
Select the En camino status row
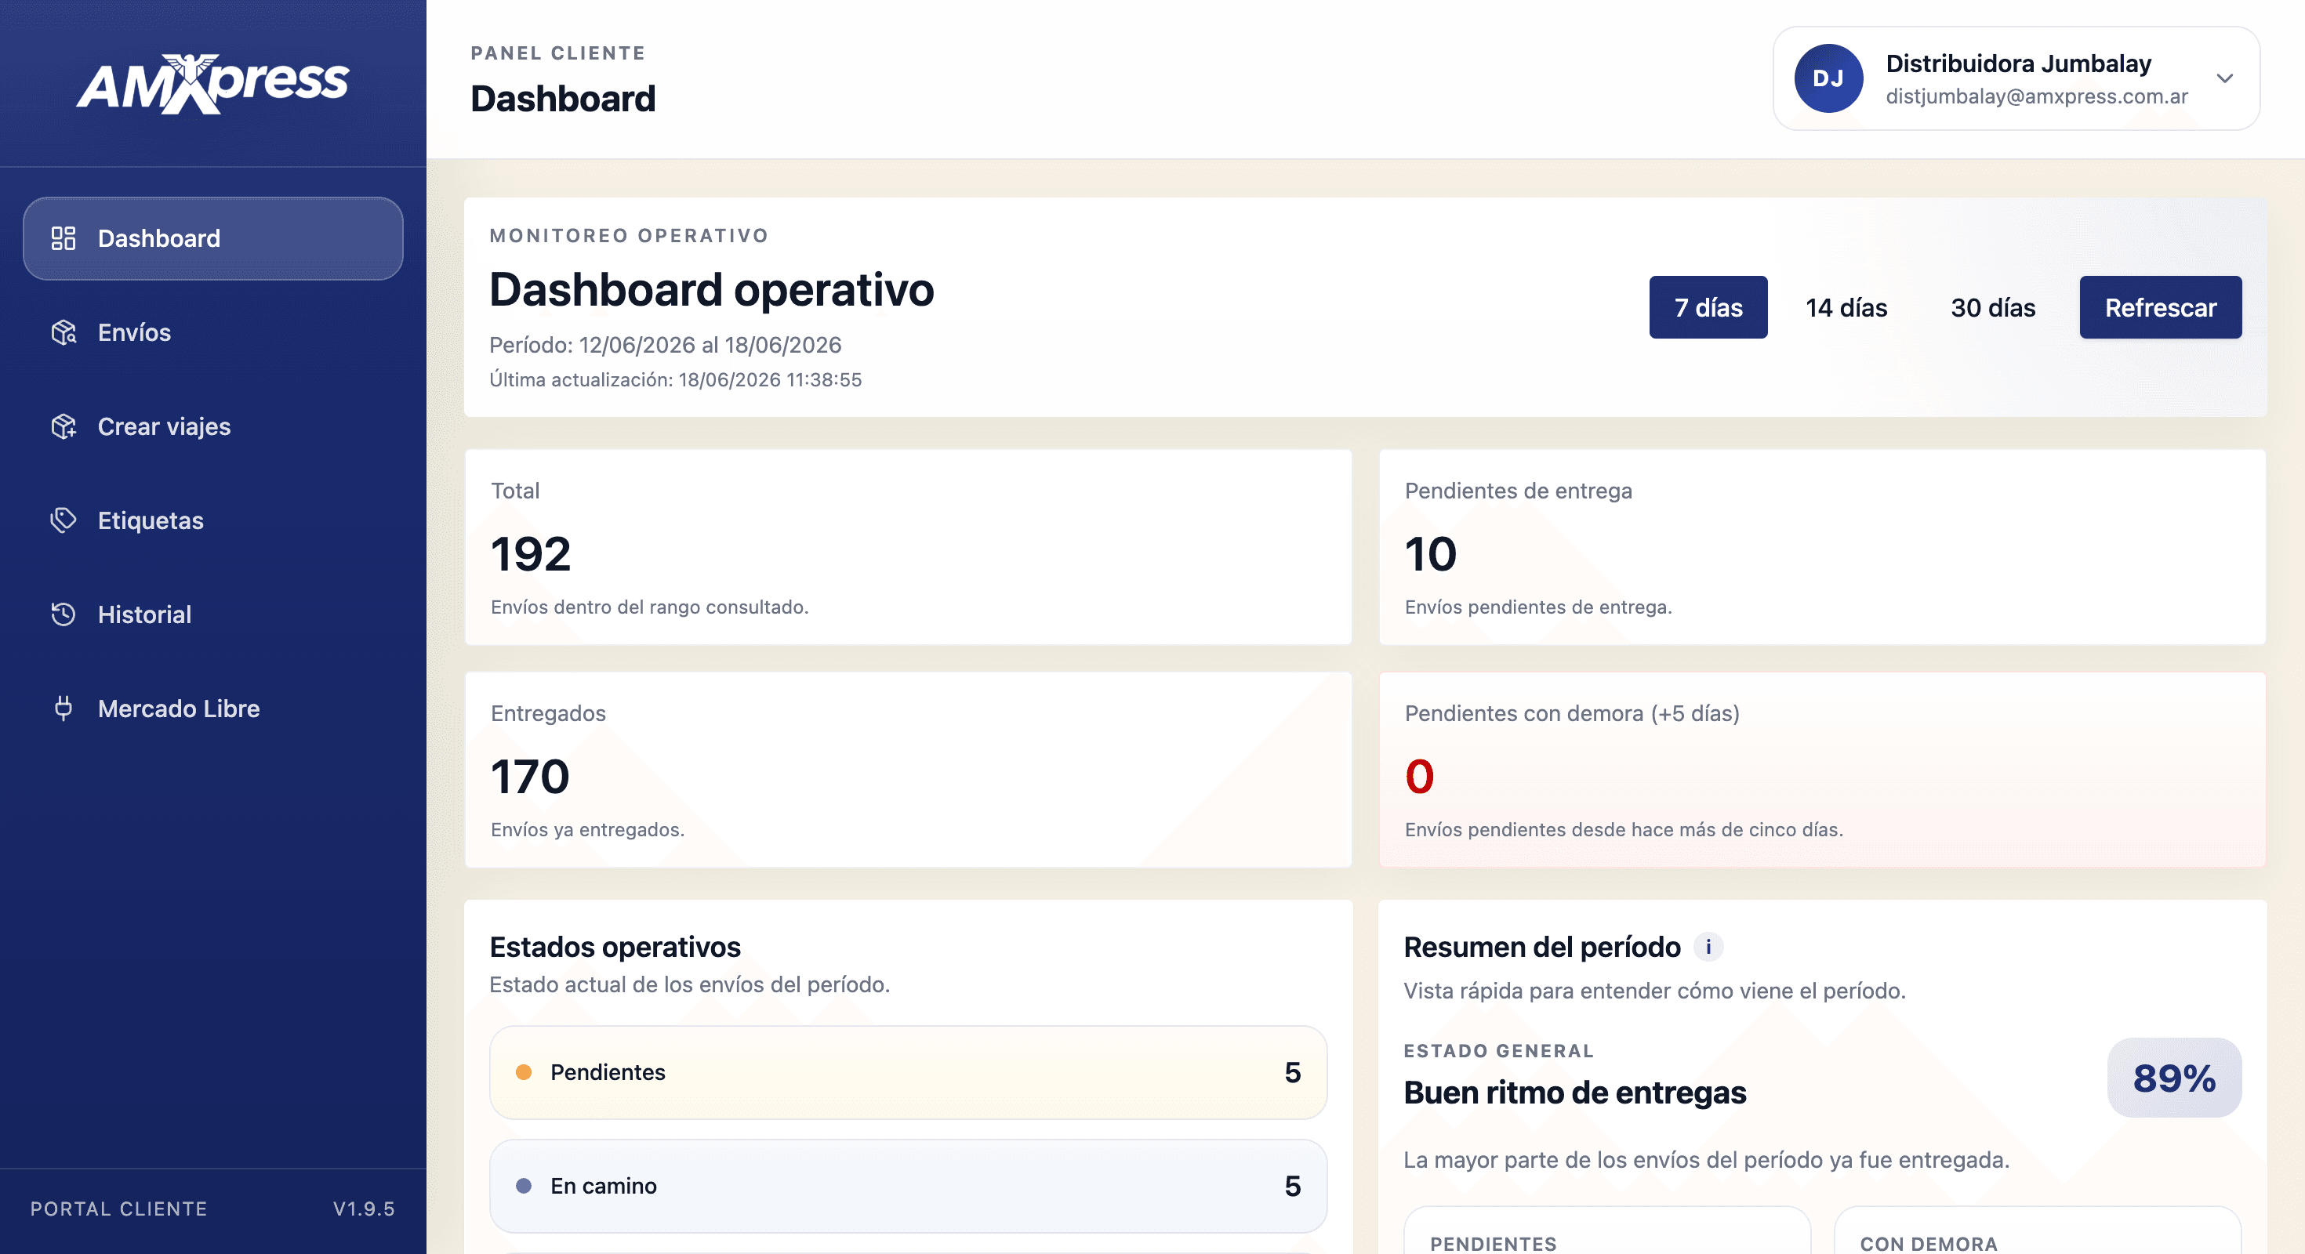click(908, 1185)
